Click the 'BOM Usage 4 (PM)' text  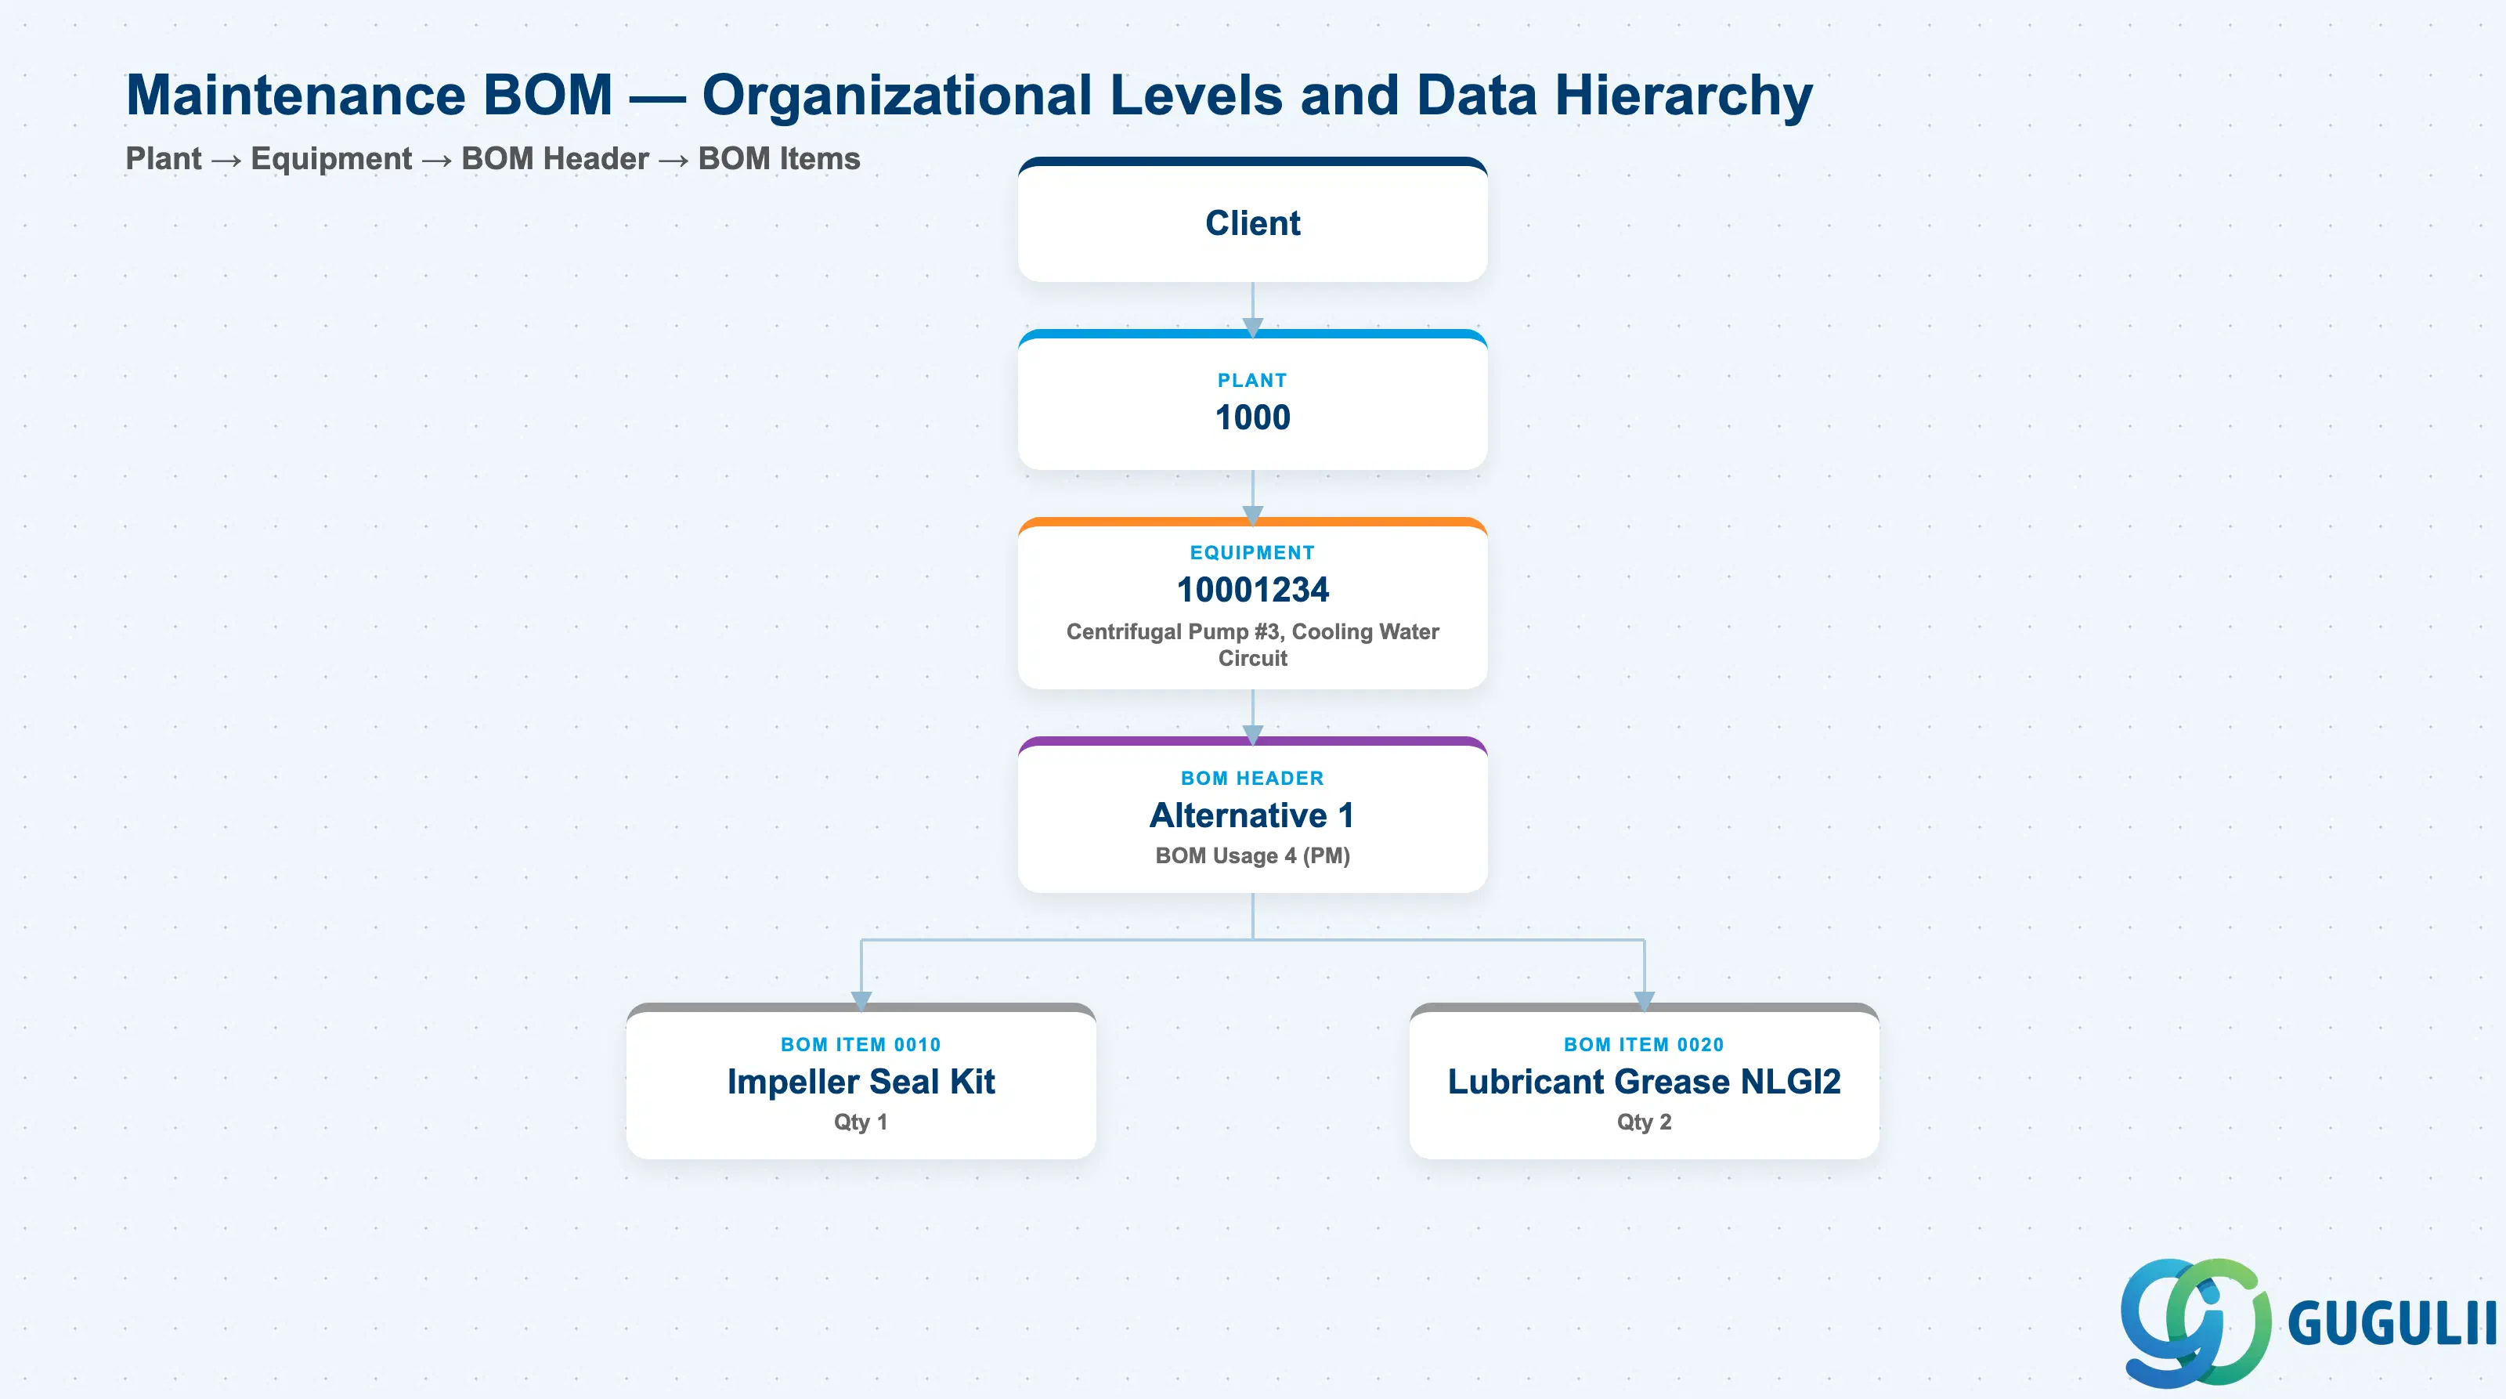coord(1252,856)
